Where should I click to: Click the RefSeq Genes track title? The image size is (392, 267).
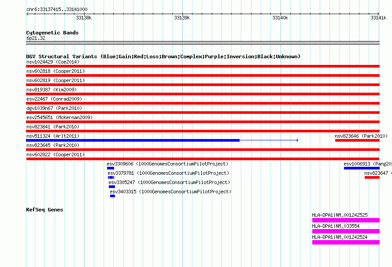pyautogui.click(x=44, y=210)
